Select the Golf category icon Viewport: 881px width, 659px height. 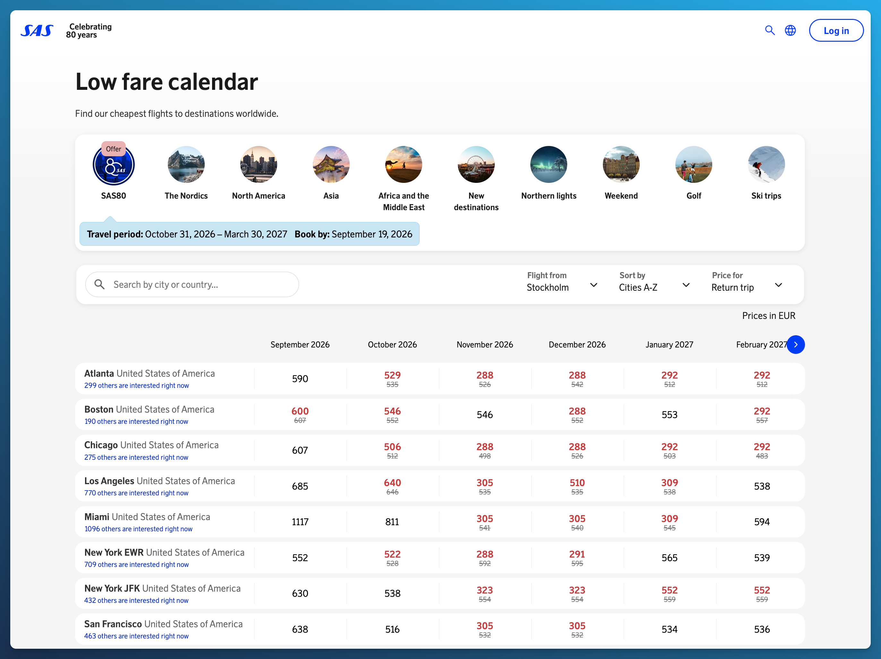pyautogui.click(x=693, y=165)
